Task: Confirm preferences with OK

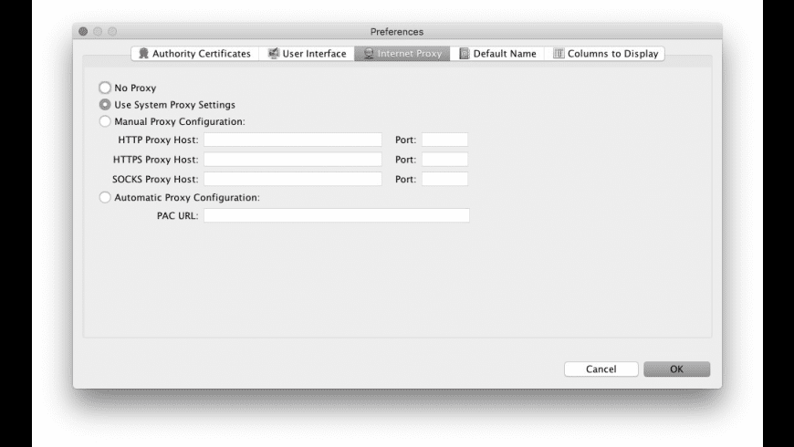Action: click(x=676, y=369)
